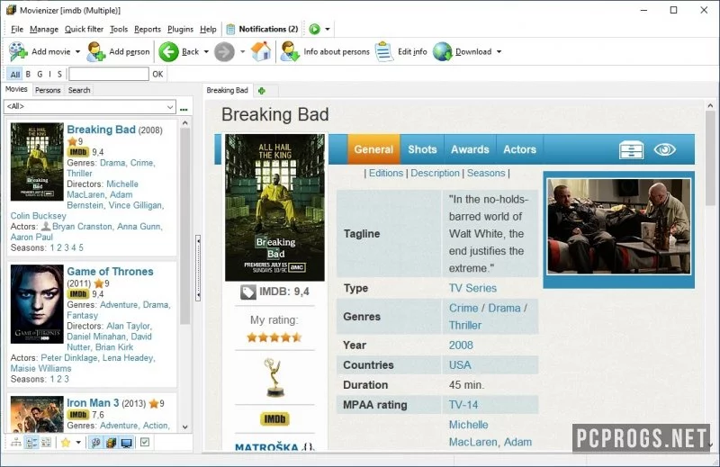720x467 pixels.
Task: Select the S letter filter
Action: tap(59, 74)
